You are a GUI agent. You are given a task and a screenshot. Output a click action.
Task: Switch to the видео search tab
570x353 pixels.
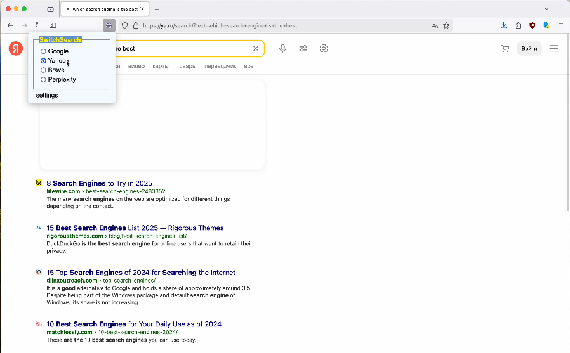point(136,66)
